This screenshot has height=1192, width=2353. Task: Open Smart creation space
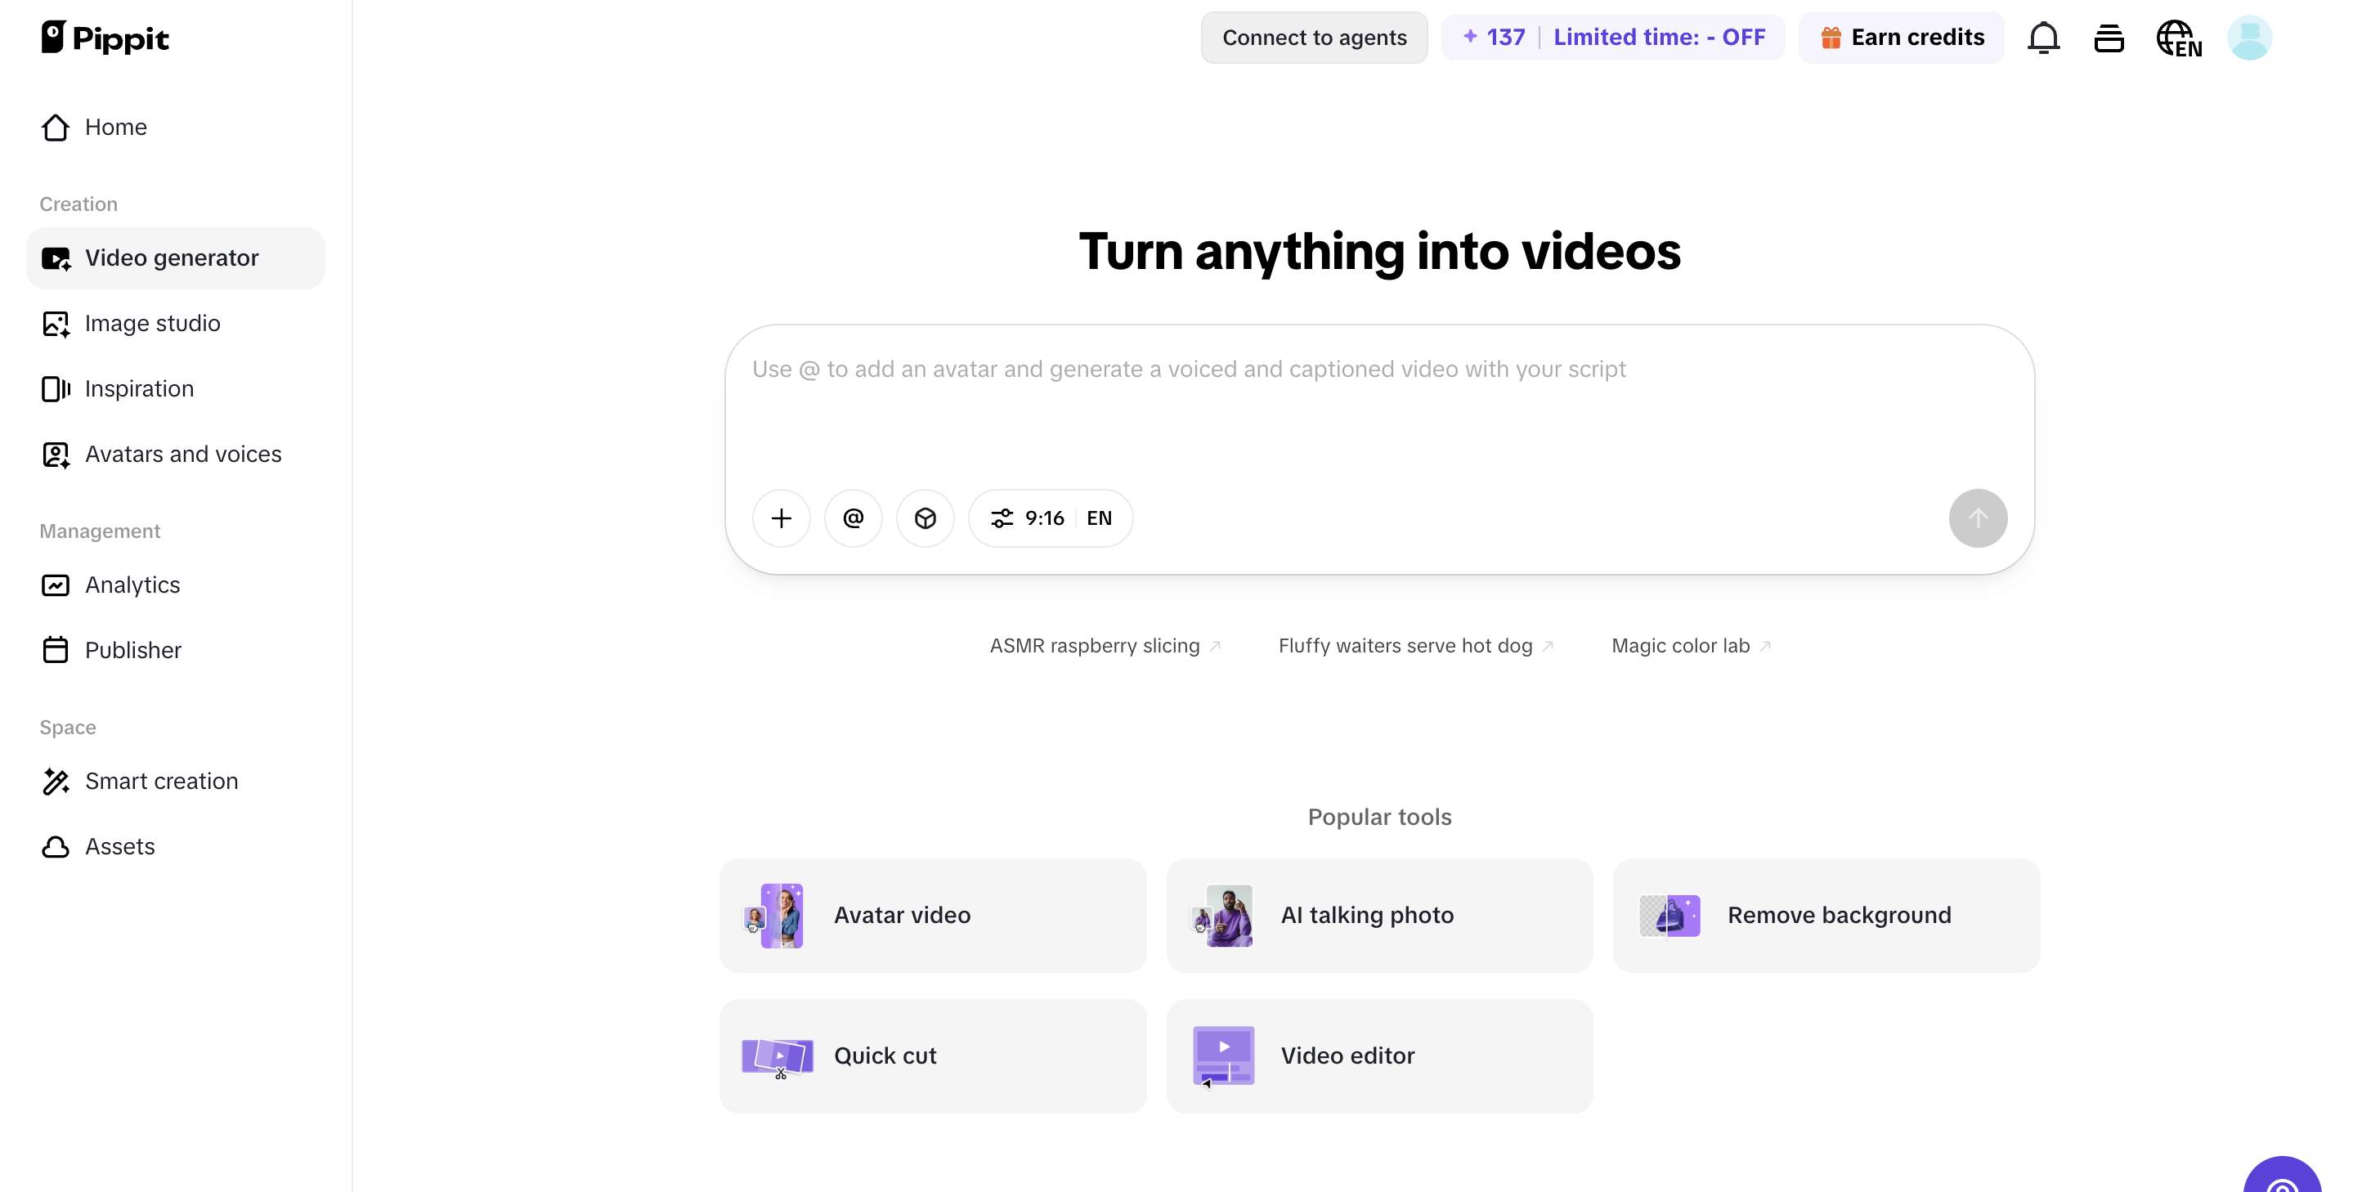pos(176,781)
